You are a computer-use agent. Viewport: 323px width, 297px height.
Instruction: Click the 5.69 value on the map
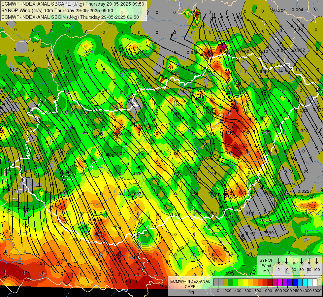point(269,233)
